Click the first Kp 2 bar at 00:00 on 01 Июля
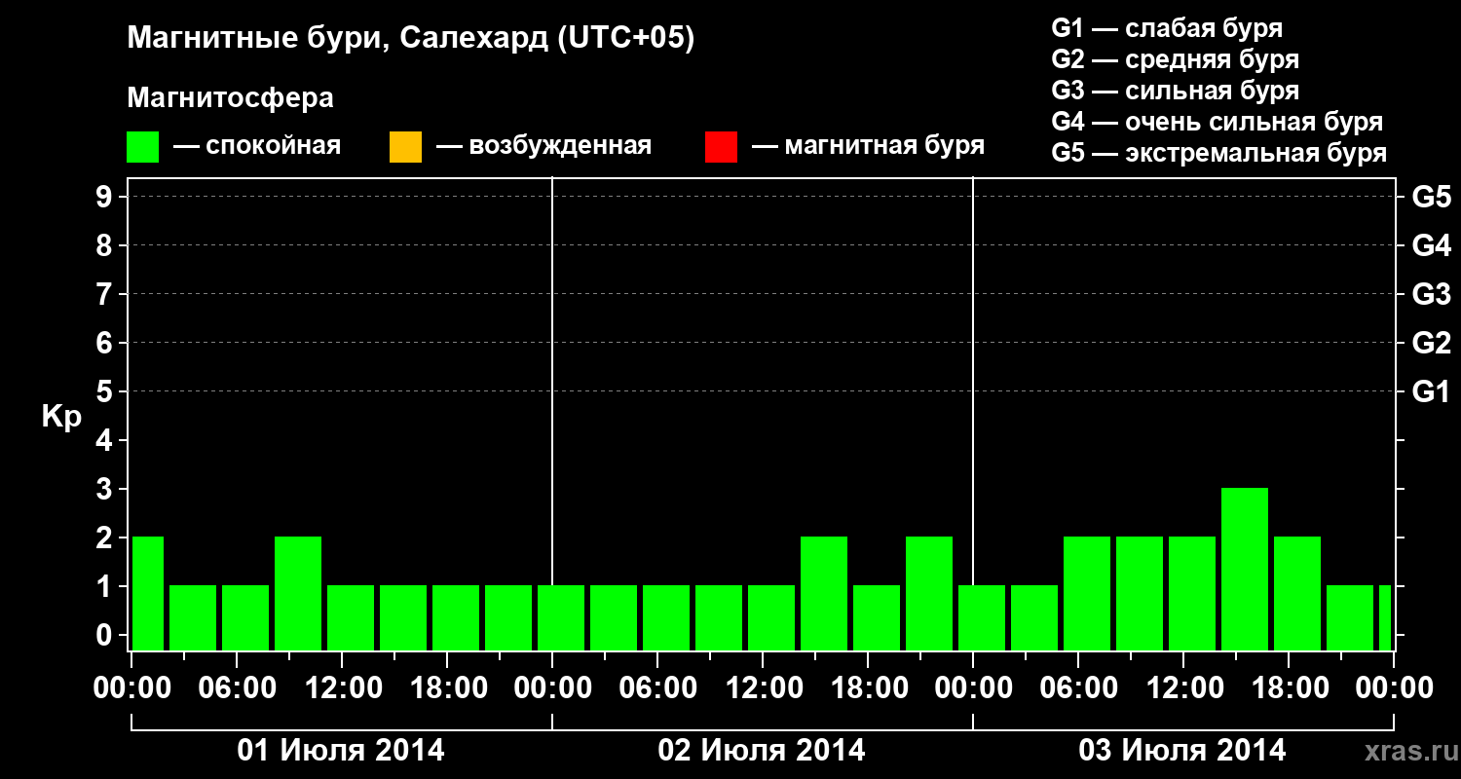 pos(148,593)
